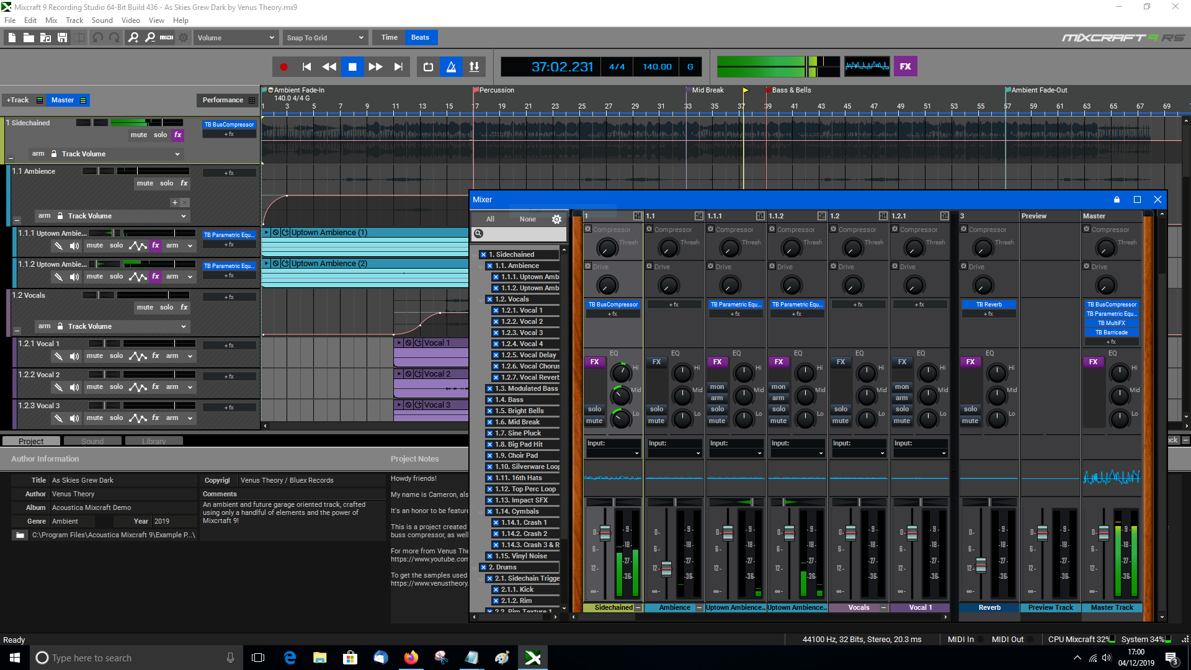Uncheck 1.8. Big Pad Hit in mixer list
This screenshot has width=1191, height=670.
[489, 444]
